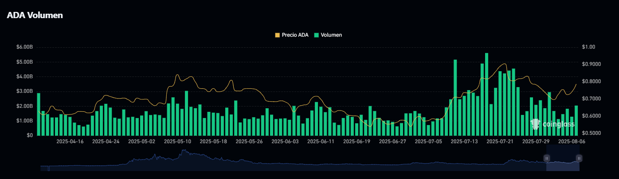This screenshot has height=179, width=619.
Task: Hide the Volumen series via legend text
Action: pyautogui.click(x=331, y=35)
